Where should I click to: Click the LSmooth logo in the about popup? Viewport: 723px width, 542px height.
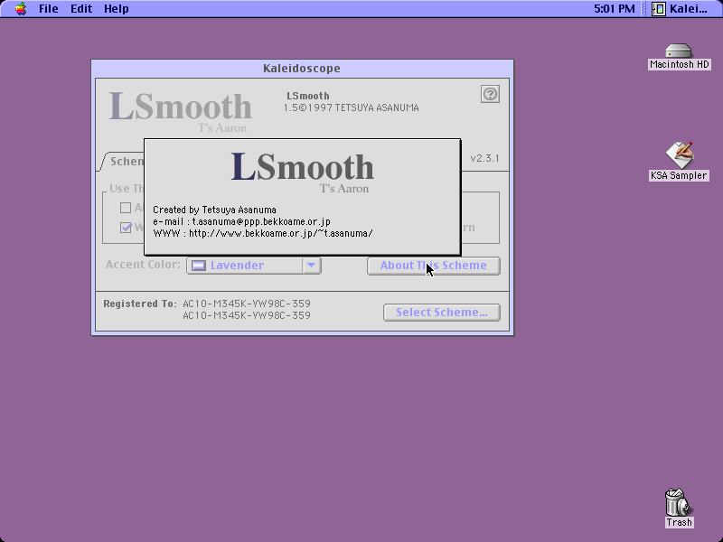[x=302, y=173]
